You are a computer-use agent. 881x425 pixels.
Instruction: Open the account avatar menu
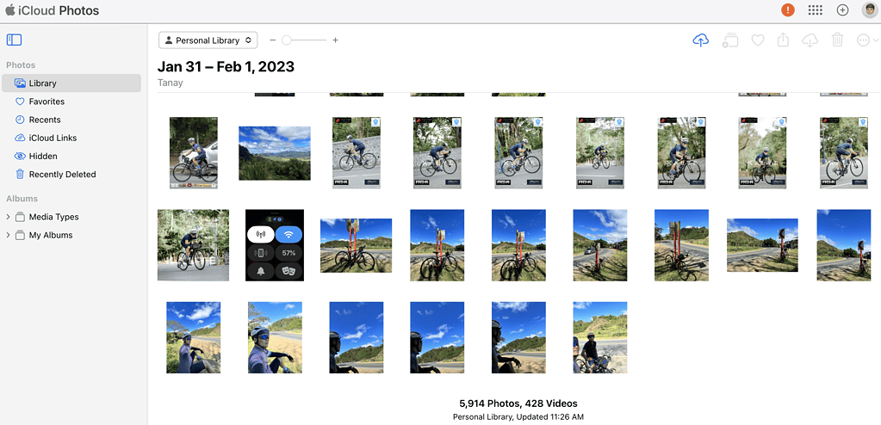pyautogui.click(x=869, y=10)
